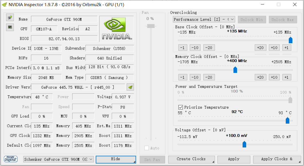Open the sensor monitoring graph icon
Viewport: 304px width, 166px height.
10,27
